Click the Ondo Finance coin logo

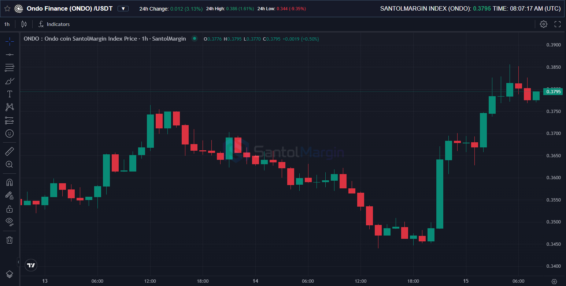pyautogui.click(x=18, y=8)
